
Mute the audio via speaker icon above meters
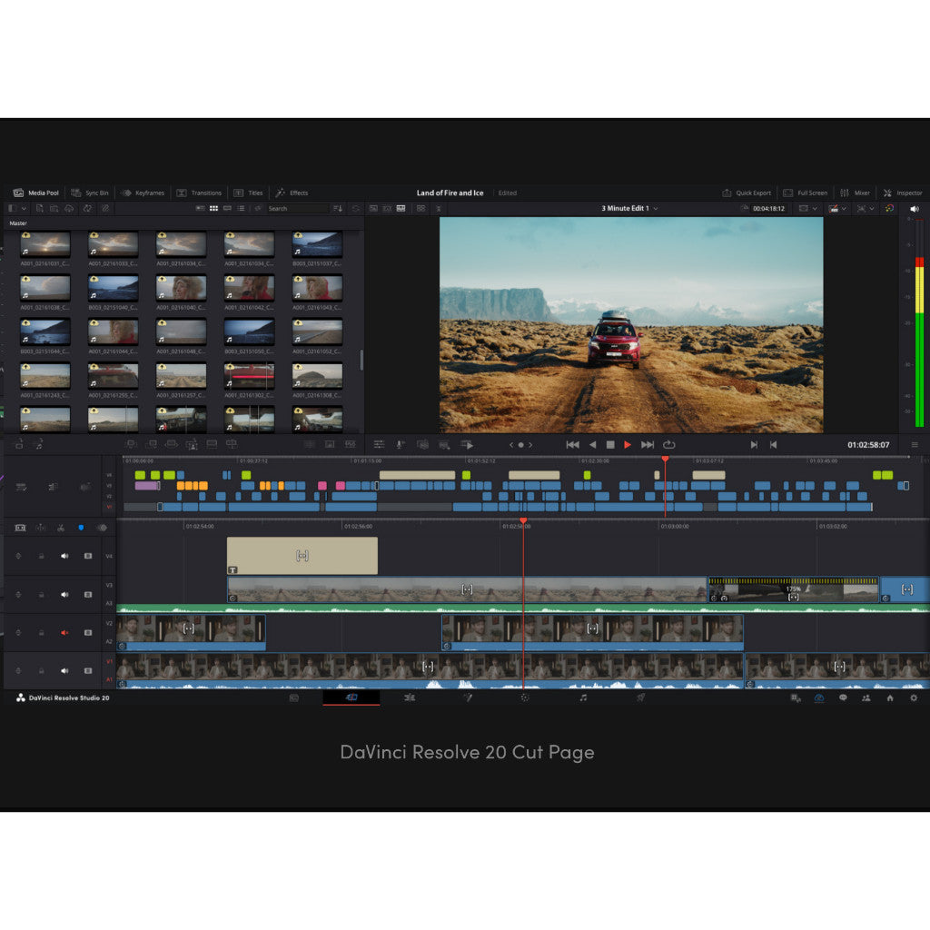(x=914, y=209)
